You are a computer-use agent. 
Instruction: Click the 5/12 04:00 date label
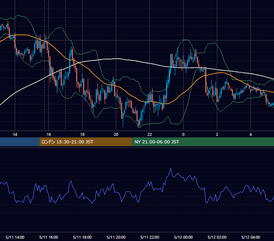click(x=251, y=237)
